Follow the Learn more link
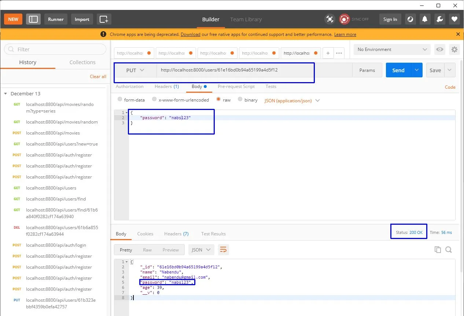The width and height of the screenshot is (464, 316). 345,34
